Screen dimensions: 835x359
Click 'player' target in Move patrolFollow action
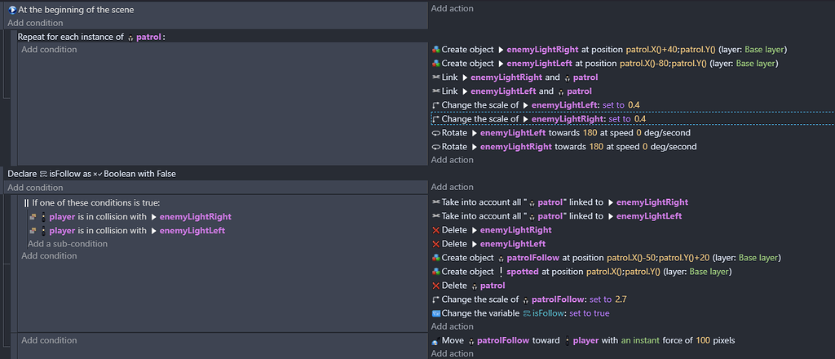click(585, 340)
